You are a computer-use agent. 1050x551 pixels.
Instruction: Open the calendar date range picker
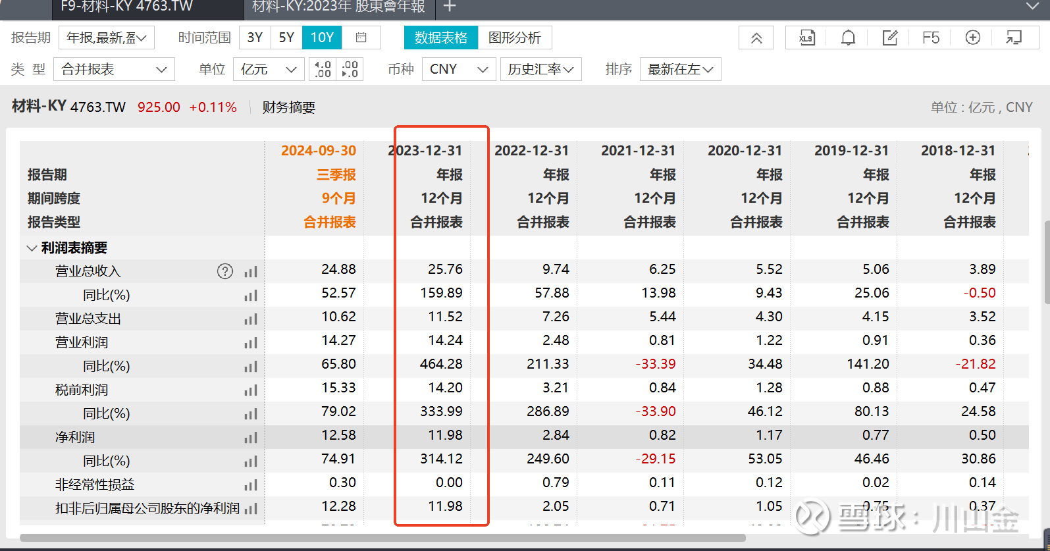pos(361,38)
